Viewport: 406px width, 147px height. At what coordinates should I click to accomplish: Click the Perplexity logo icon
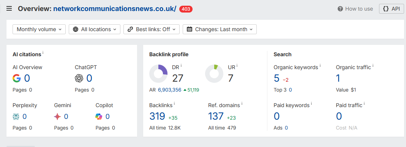[16, 117]
